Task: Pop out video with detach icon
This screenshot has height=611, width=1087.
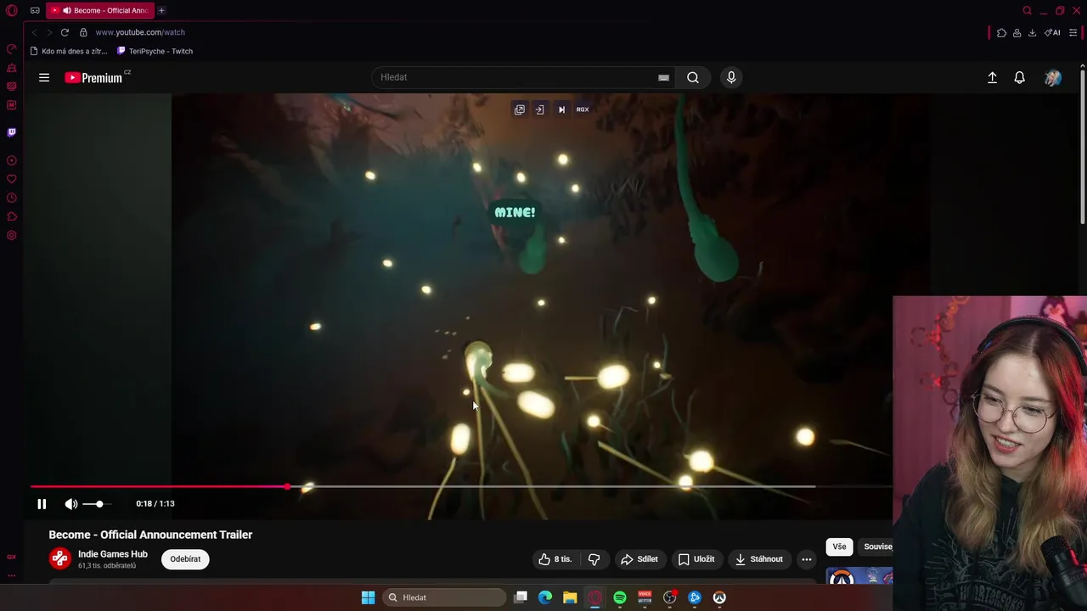Action: (519, 109)
